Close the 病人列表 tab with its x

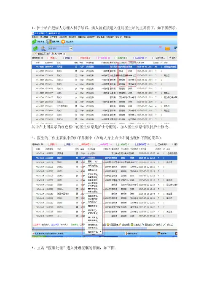[64, 54]
